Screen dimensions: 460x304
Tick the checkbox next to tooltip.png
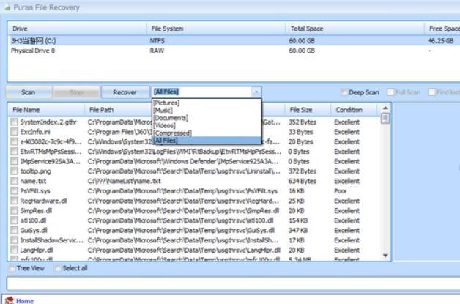pos(14,171)
